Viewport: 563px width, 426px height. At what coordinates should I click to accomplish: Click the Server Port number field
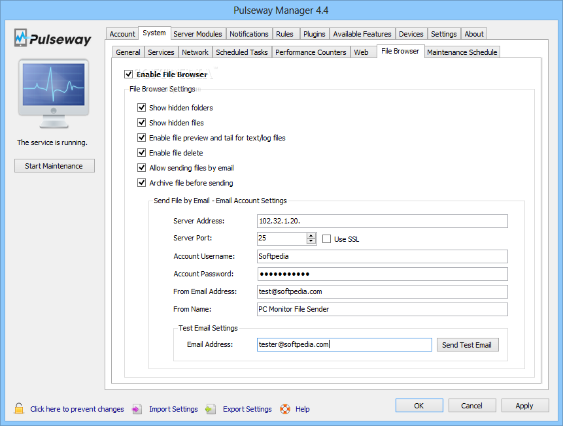point(282,238)
